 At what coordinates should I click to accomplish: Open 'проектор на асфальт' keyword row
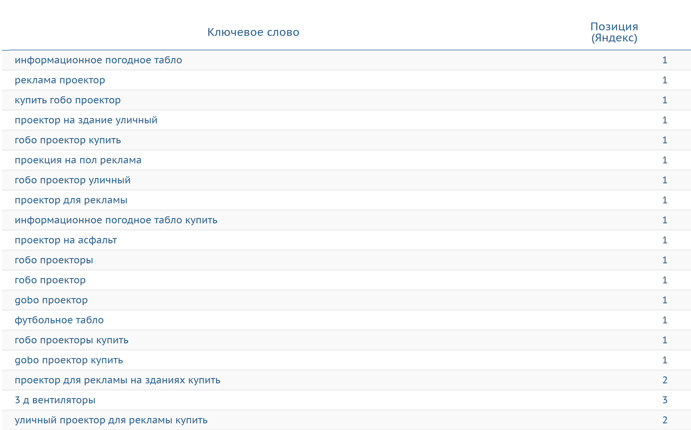(66, 240)
